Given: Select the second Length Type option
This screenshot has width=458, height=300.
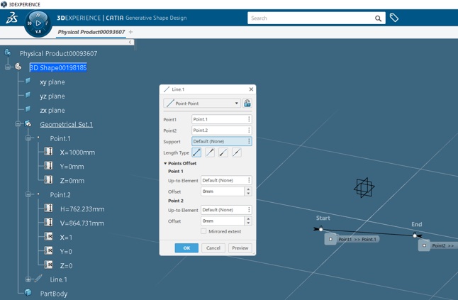Looking at the screenshot, I should [210, 152].
